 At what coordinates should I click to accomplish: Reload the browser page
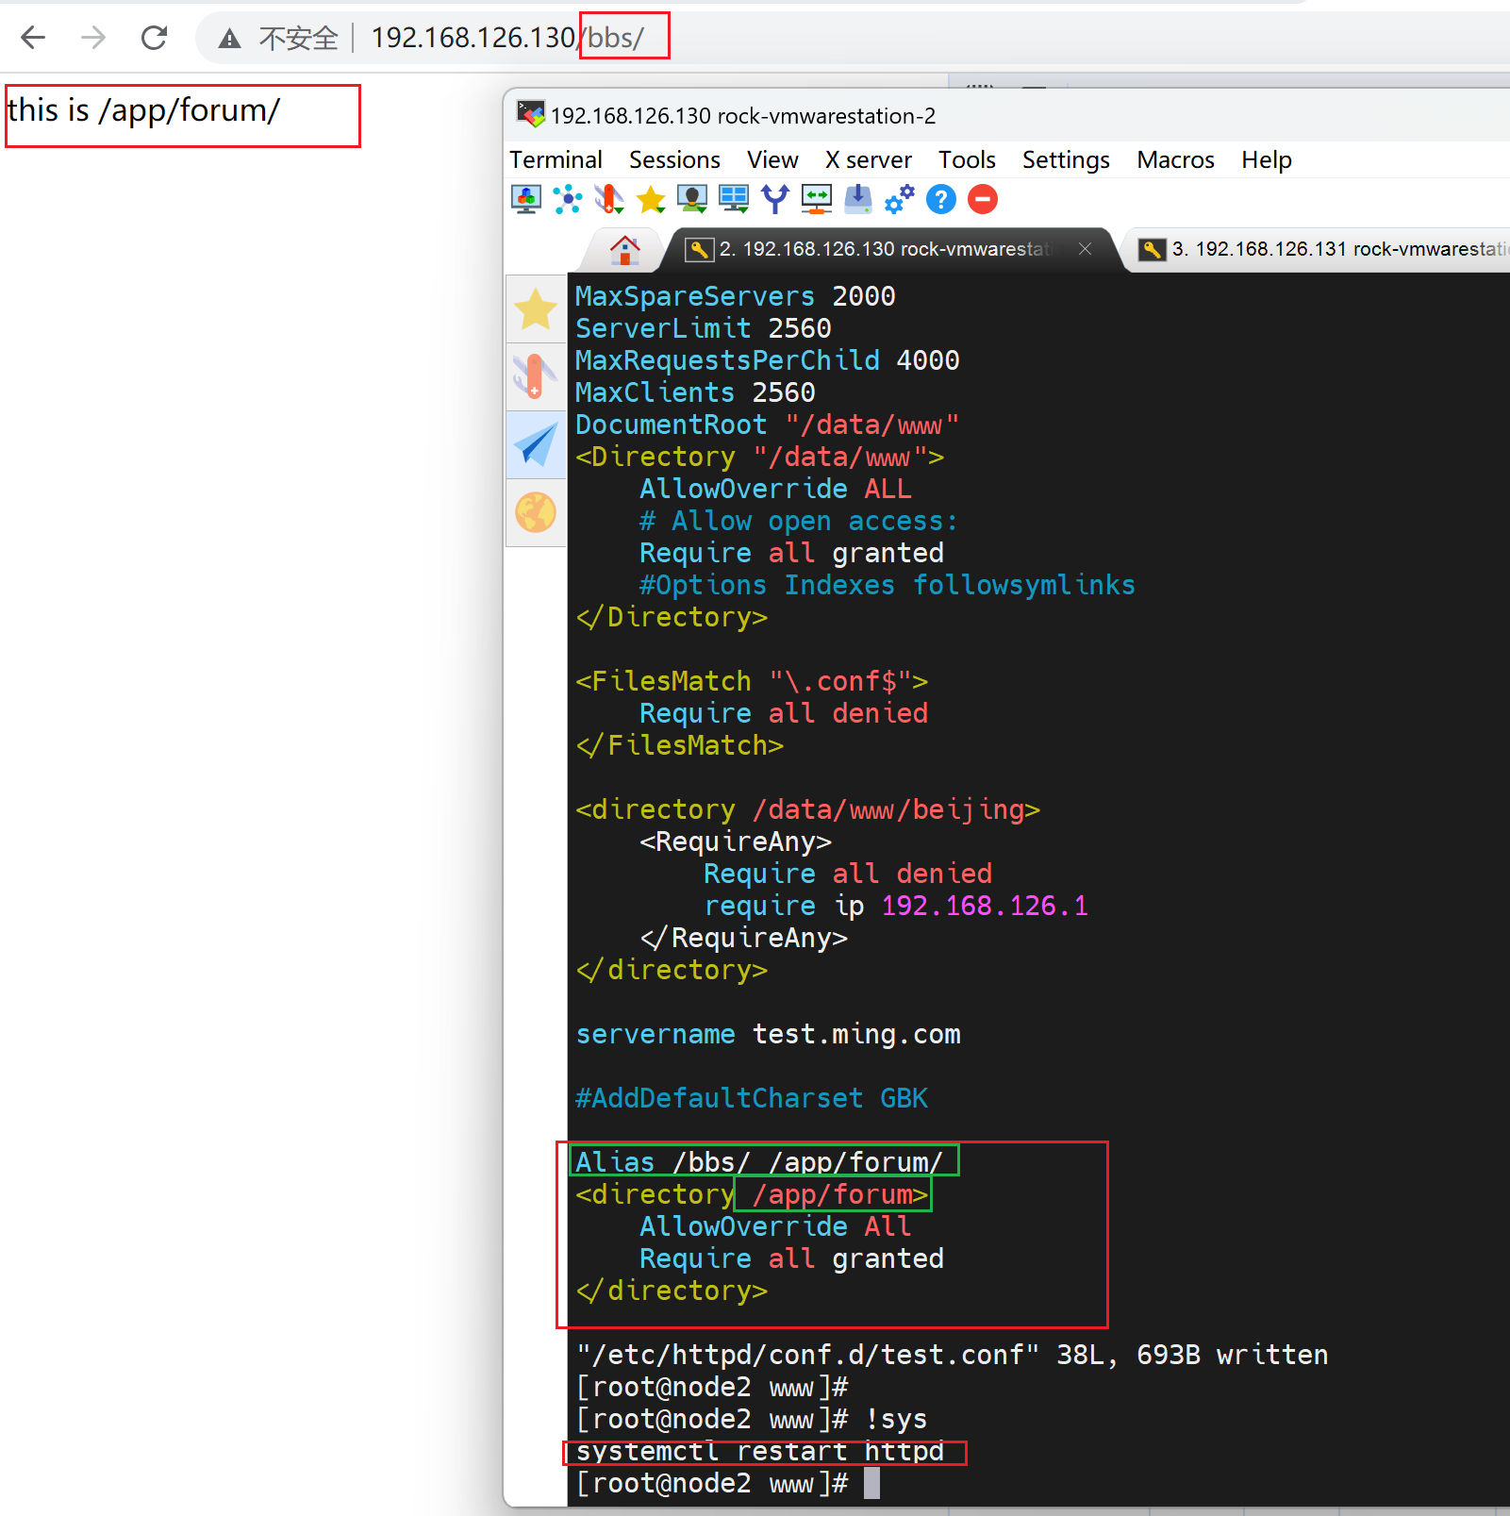click(154, 38)
